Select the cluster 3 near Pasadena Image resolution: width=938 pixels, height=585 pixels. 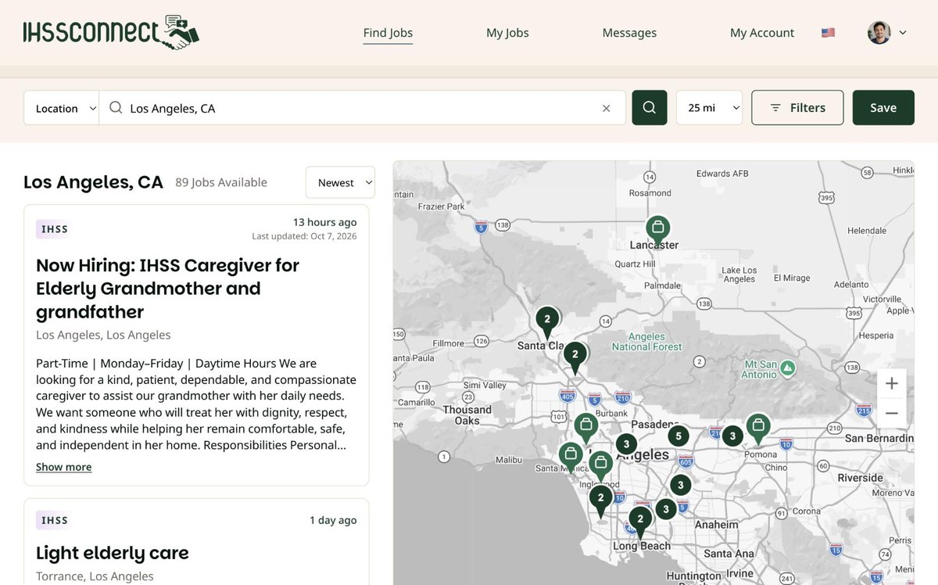(626, 444)
